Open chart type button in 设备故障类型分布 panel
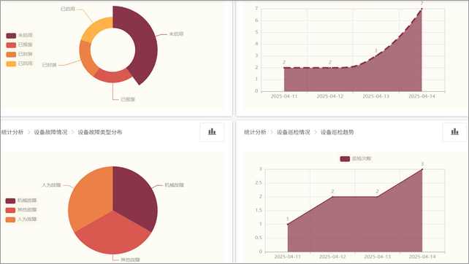The height and width of the screenshot is (264, 469). [x=212, y=132]
